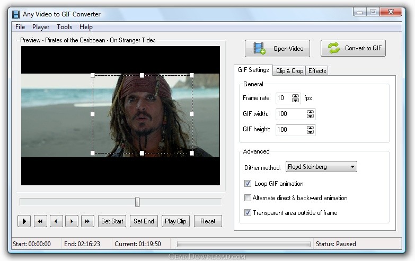The image size is (415, 261).
Task: Click the top-right crop handle
Action: point(192,75)
